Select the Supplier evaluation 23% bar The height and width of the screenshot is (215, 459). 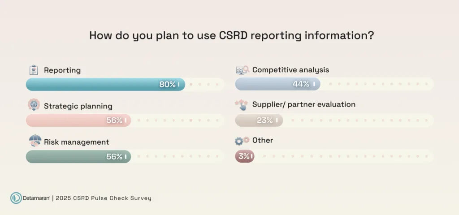259,120
